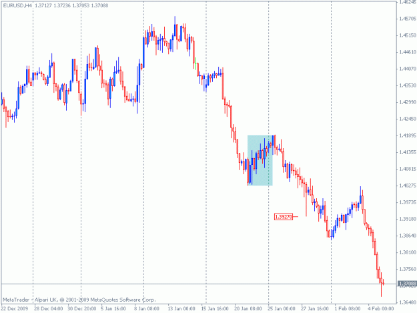Click time axis label 15 Jan 16:00
417x313 pixels.
coord(215,308)
